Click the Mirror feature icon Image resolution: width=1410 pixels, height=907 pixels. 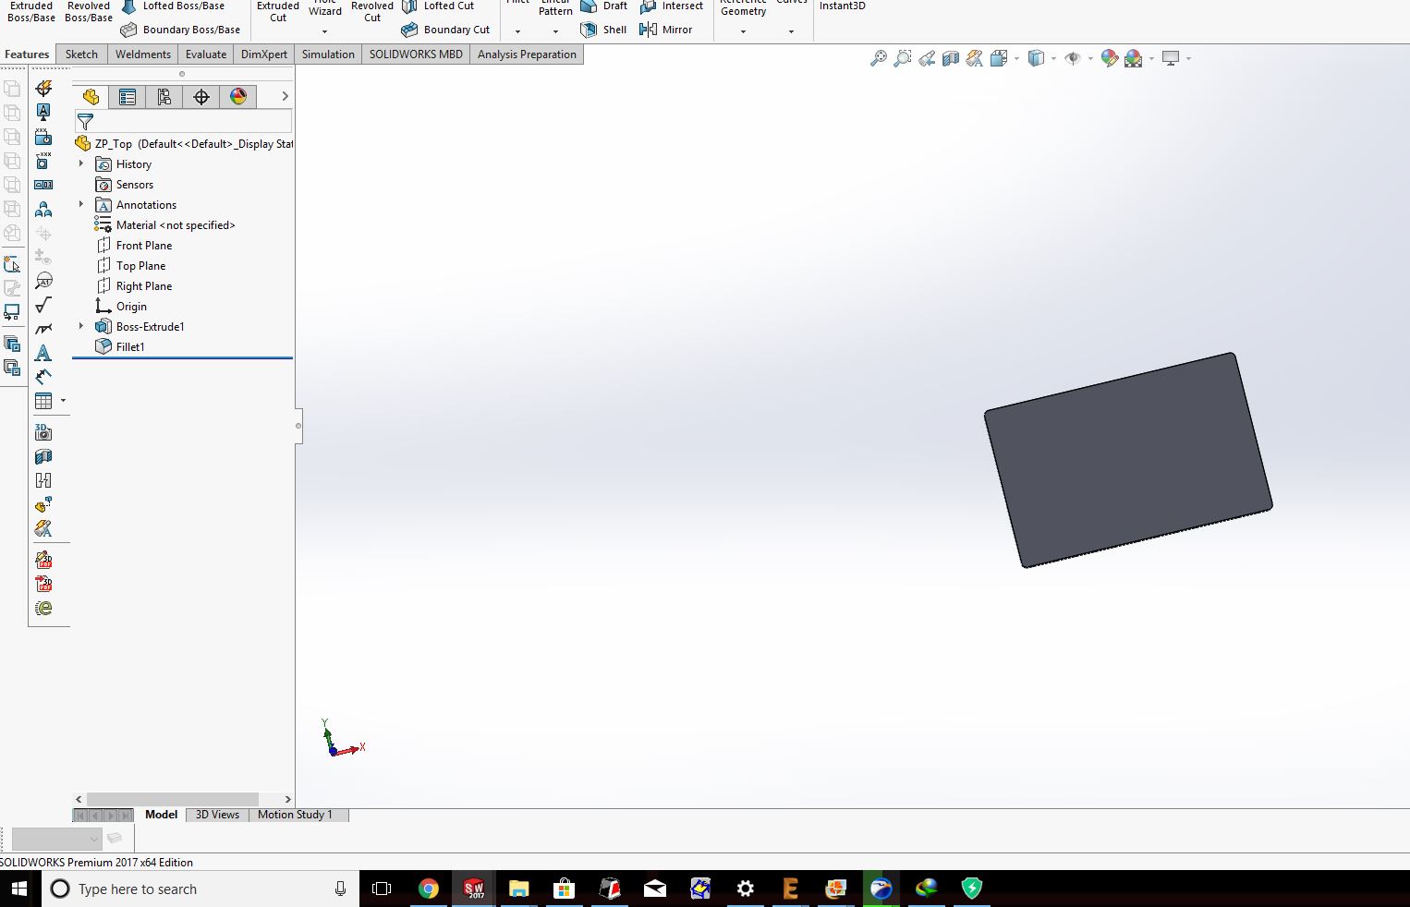[x=648, y=30]
